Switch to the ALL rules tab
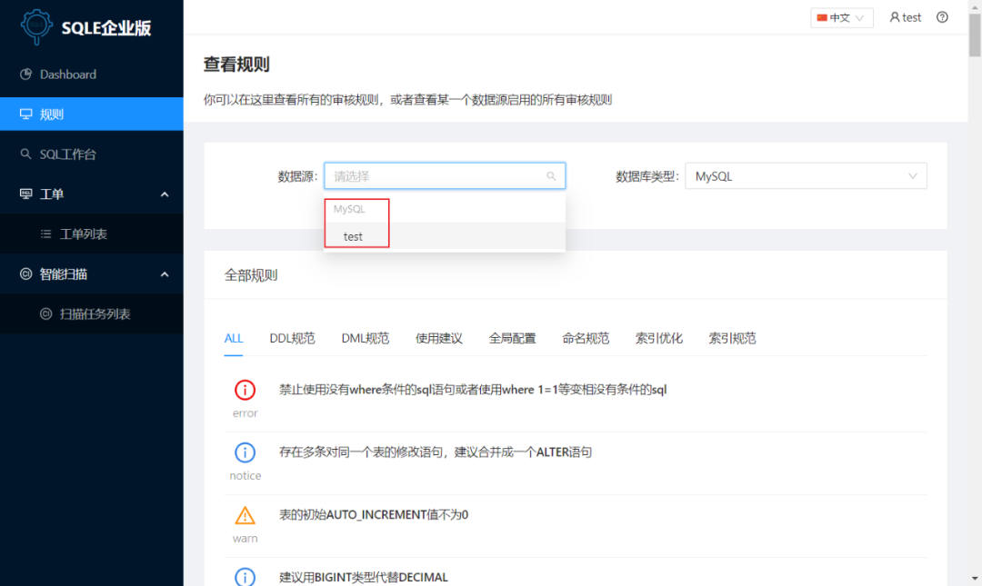This screenshot has width=982, height=586. click(234, 338)
